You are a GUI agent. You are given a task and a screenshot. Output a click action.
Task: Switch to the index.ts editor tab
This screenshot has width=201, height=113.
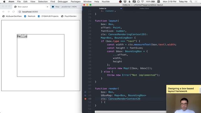[103, 8]
